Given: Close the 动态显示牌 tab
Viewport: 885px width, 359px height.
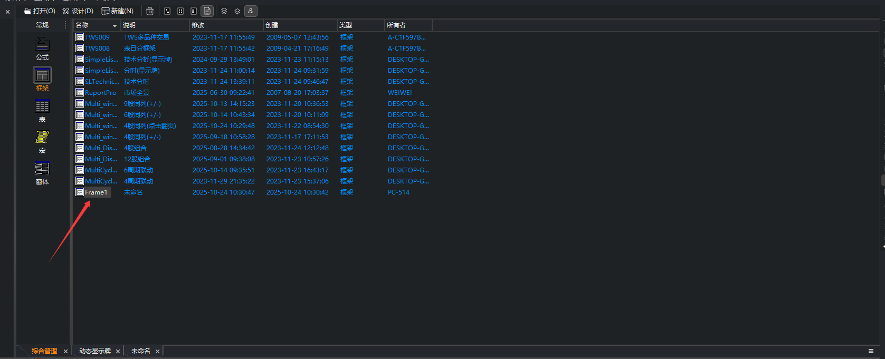Looking at the screenshot, I should pos(118,352).
